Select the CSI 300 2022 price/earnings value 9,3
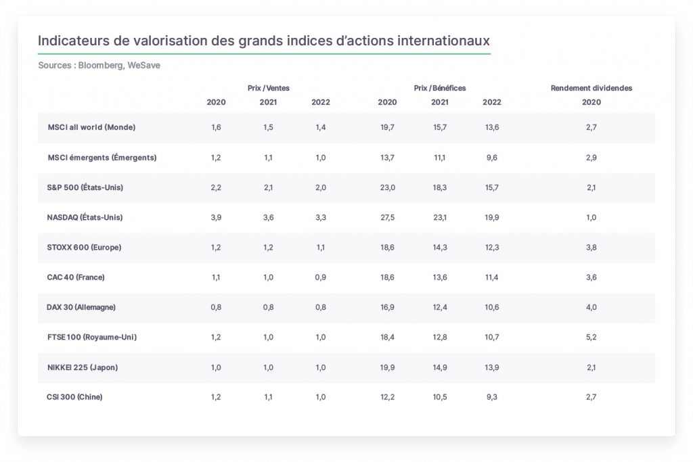This screenshot has height=462, width=693. [x=492, y=396]
